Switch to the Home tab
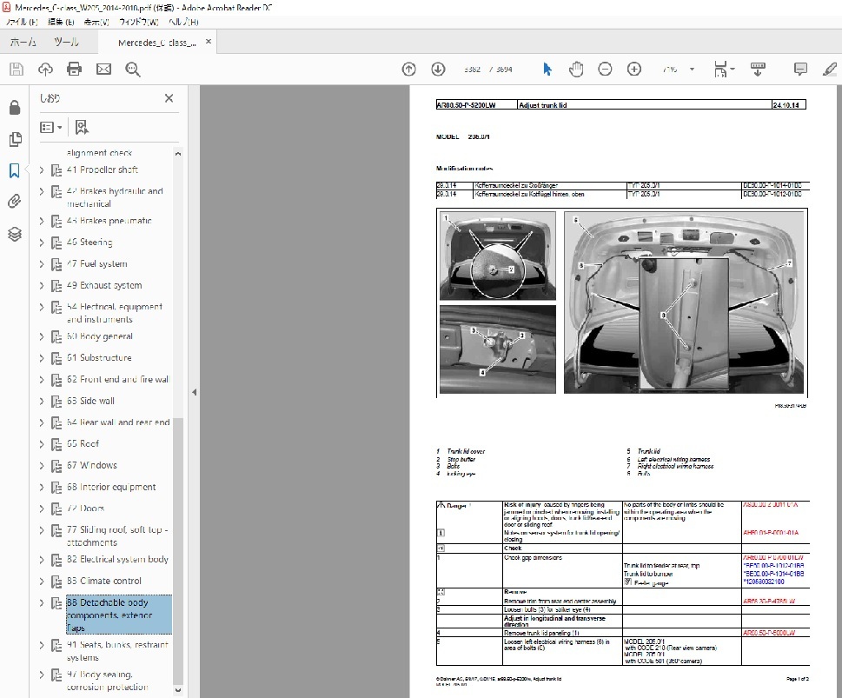Image resolution: width=842 pixels, height=698 pixels. click(23, 42)
